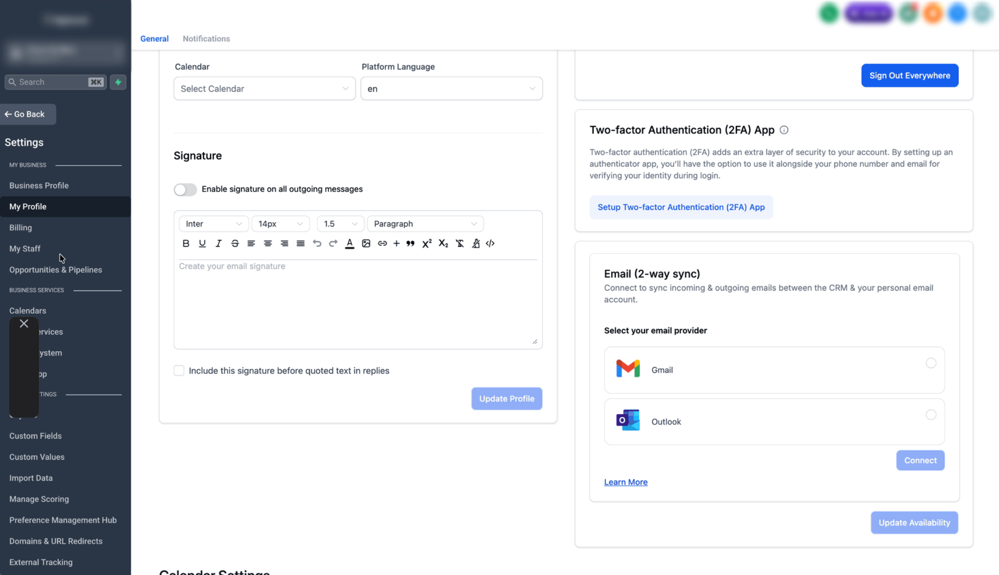999x575 pixels.
Task: Enable signature on all outgoing messages
Action: pos(185,189)
